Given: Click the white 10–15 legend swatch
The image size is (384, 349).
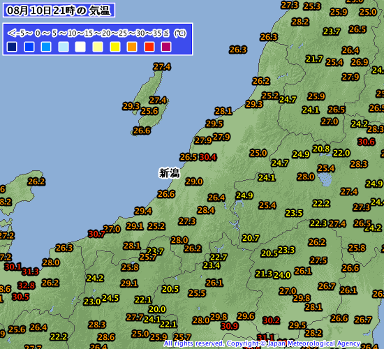Looking at the screenshot, I should coord(80,47).
